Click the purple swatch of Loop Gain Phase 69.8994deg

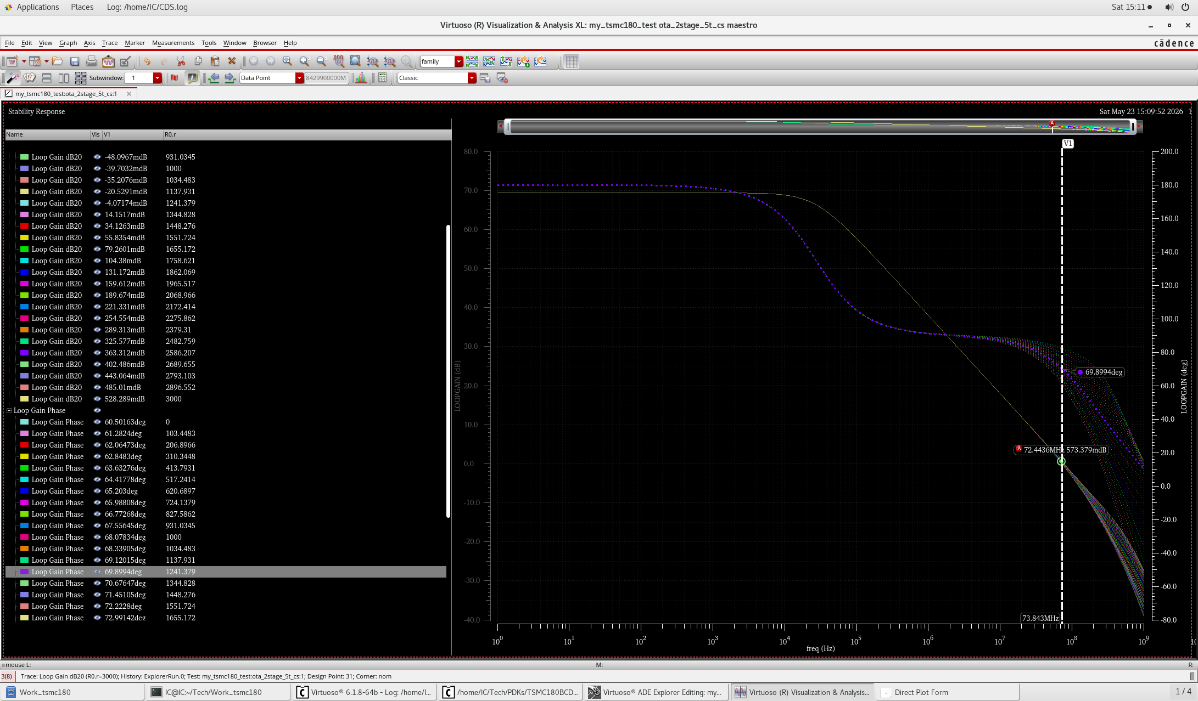24,572
